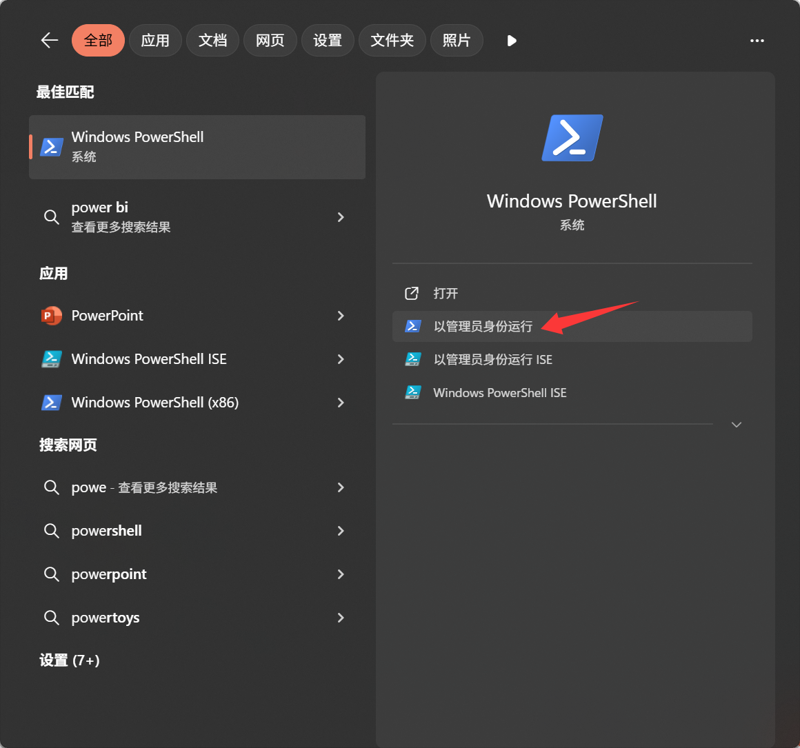
Task: Choose 以管理员身份运行 action
Action: (572, 326)
